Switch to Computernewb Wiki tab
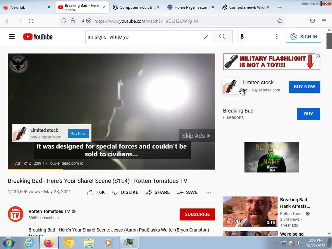Image resolution: width=332 pixels, height=249 pixels. click(x=246, y=7)
